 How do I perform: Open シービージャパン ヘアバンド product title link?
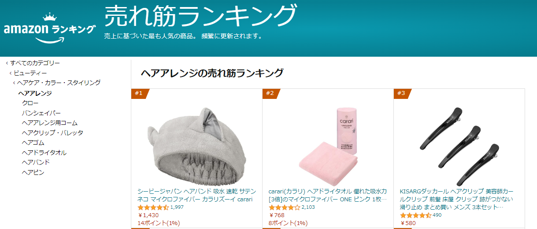[196, 195]
